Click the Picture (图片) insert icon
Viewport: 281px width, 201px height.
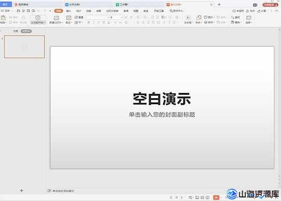(206, 17)
